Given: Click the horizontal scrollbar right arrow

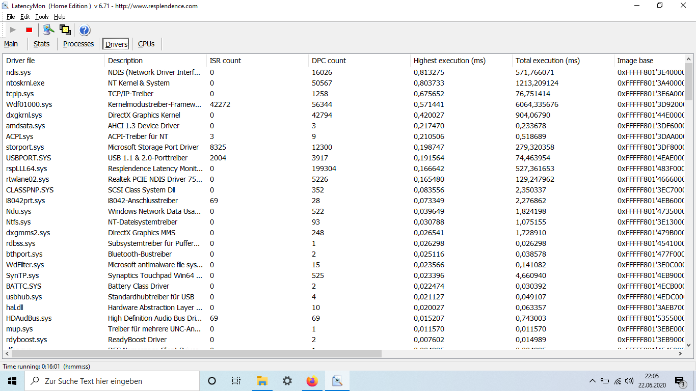Looking at the screenshot, I should click(681, 353).
